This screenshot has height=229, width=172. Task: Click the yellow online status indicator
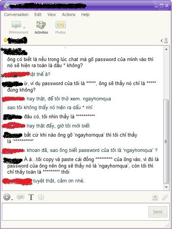tap(6, 40)
